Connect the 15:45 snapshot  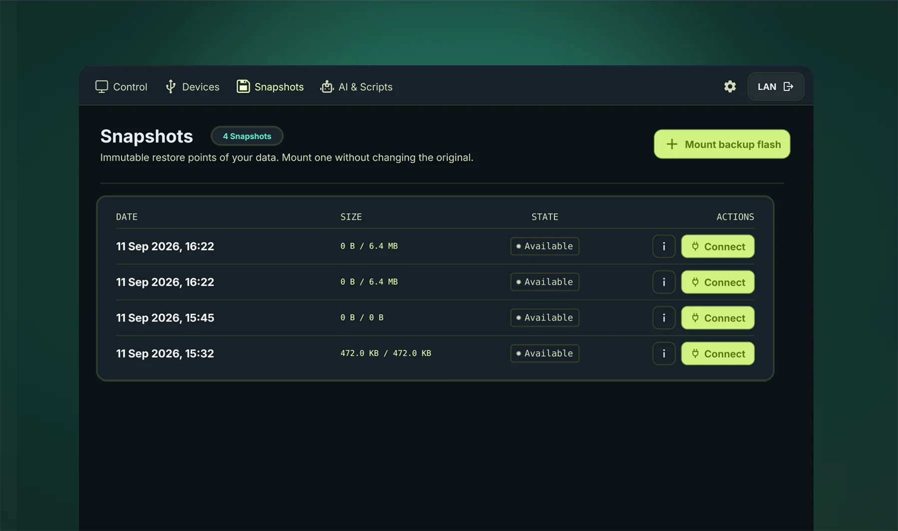[717, 318]
